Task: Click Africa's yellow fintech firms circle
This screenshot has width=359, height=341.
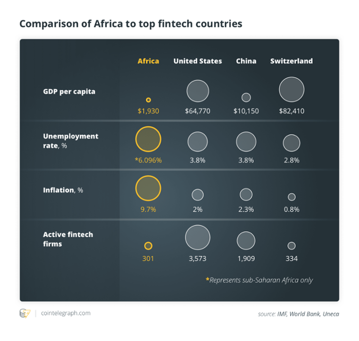Action: 148,246
